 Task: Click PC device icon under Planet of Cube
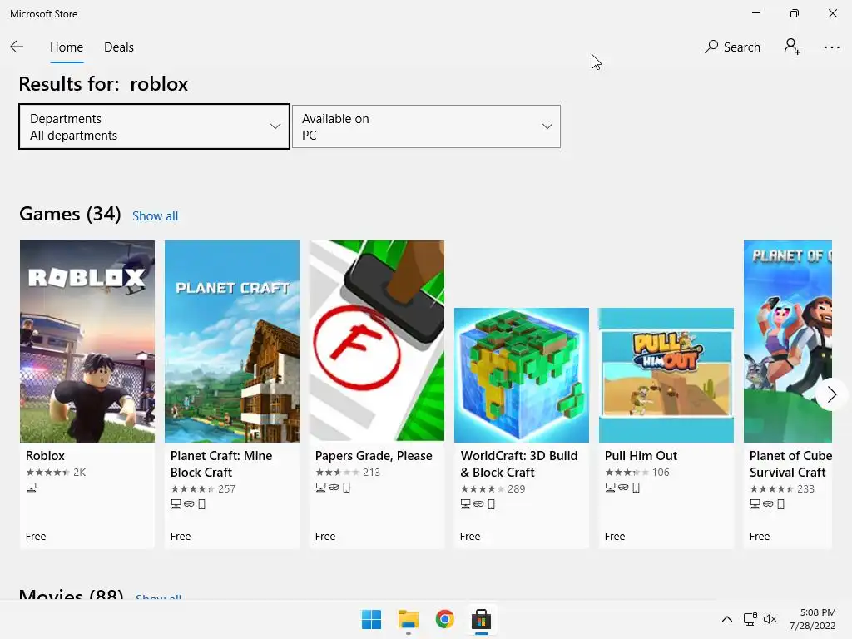[x=755, y=504]
